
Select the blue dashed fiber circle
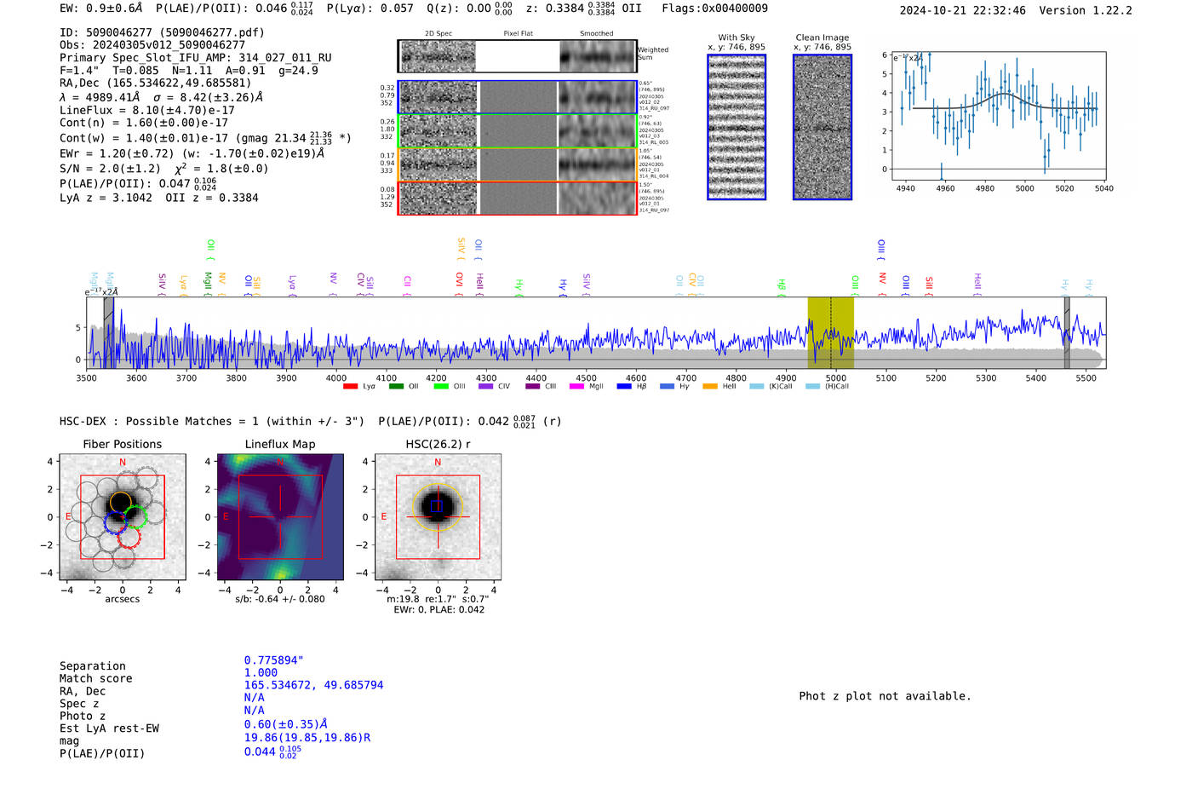pos(114,522)
